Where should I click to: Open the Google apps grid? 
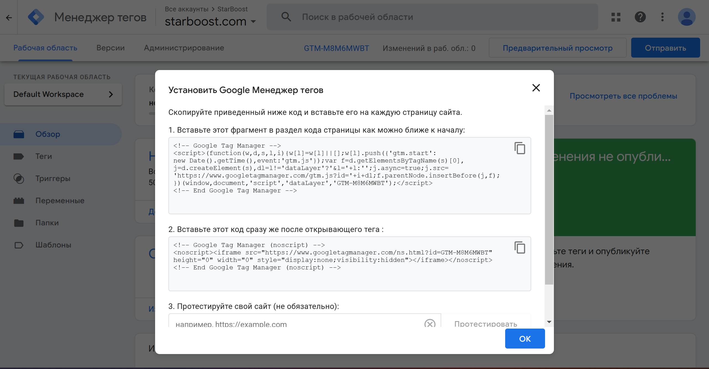coord(616,17)
